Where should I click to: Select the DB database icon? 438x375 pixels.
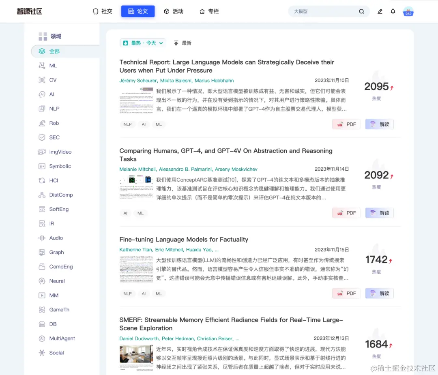click(42, 324)
